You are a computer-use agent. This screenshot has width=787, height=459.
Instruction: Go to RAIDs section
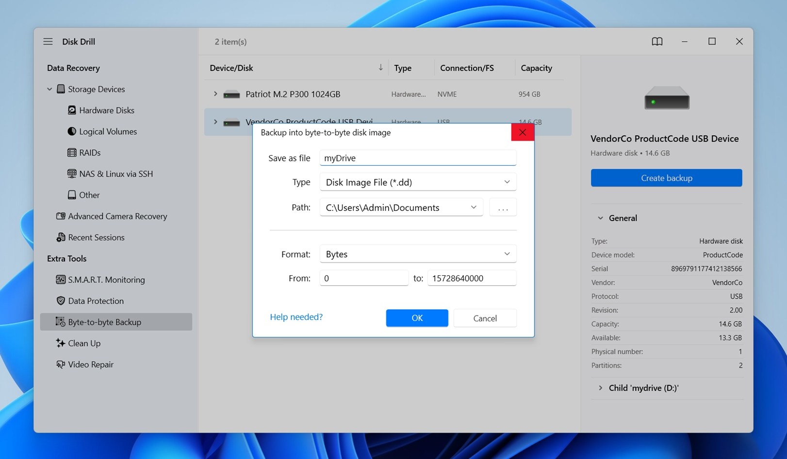coord(90,153)
